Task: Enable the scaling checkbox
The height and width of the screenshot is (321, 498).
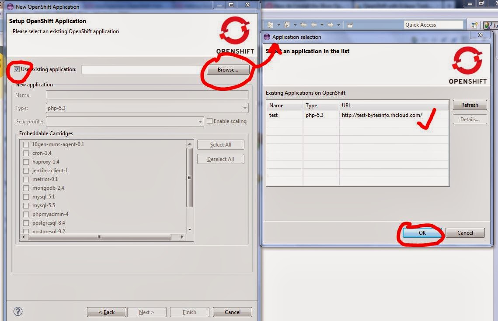Action: [209, 121]
